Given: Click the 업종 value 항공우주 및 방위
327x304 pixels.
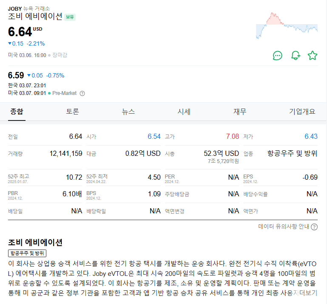Looking at the screenshot, I should [x=293, y=153].
